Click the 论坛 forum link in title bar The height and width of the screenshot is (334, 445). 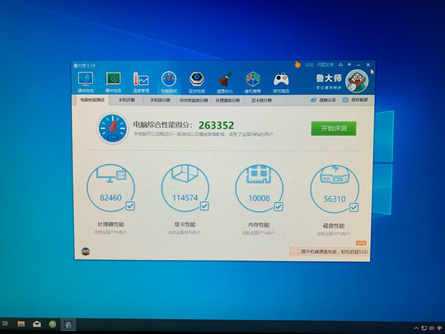[309, 65]
